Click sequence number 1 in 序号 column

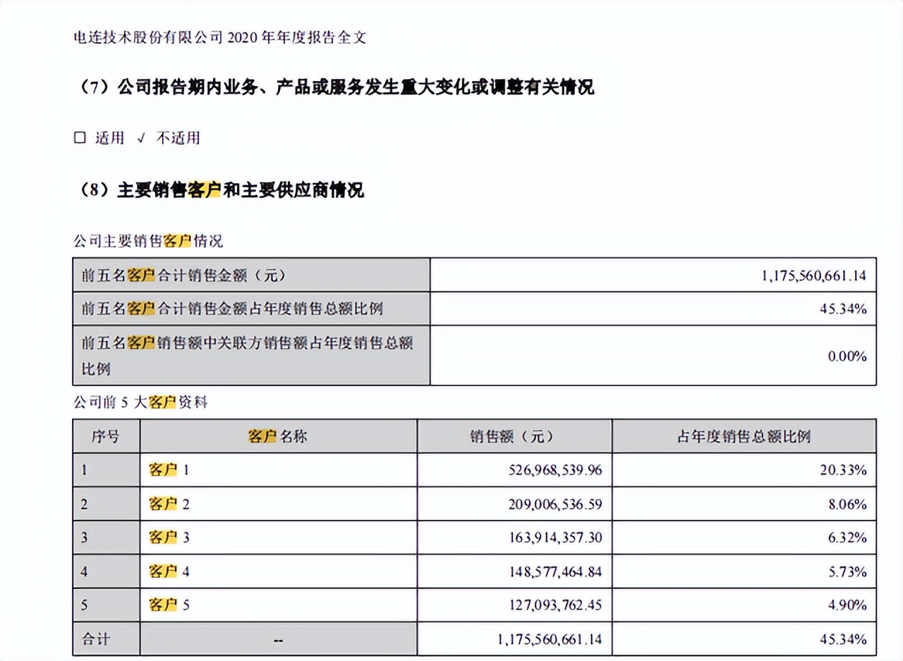84,470
